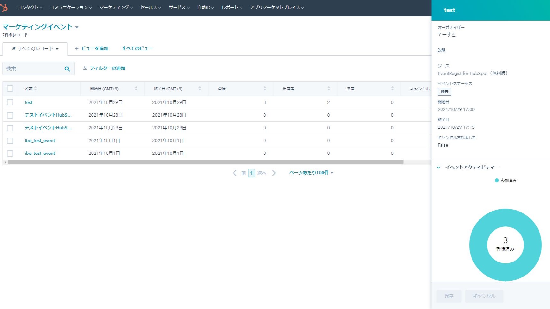Open the test event link
Viewport: 550px width, 309px height.
pos(28,102)
